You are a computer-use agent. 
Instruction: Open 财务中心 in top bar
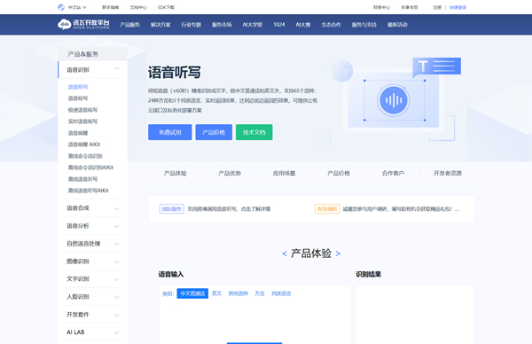[381, 7]
